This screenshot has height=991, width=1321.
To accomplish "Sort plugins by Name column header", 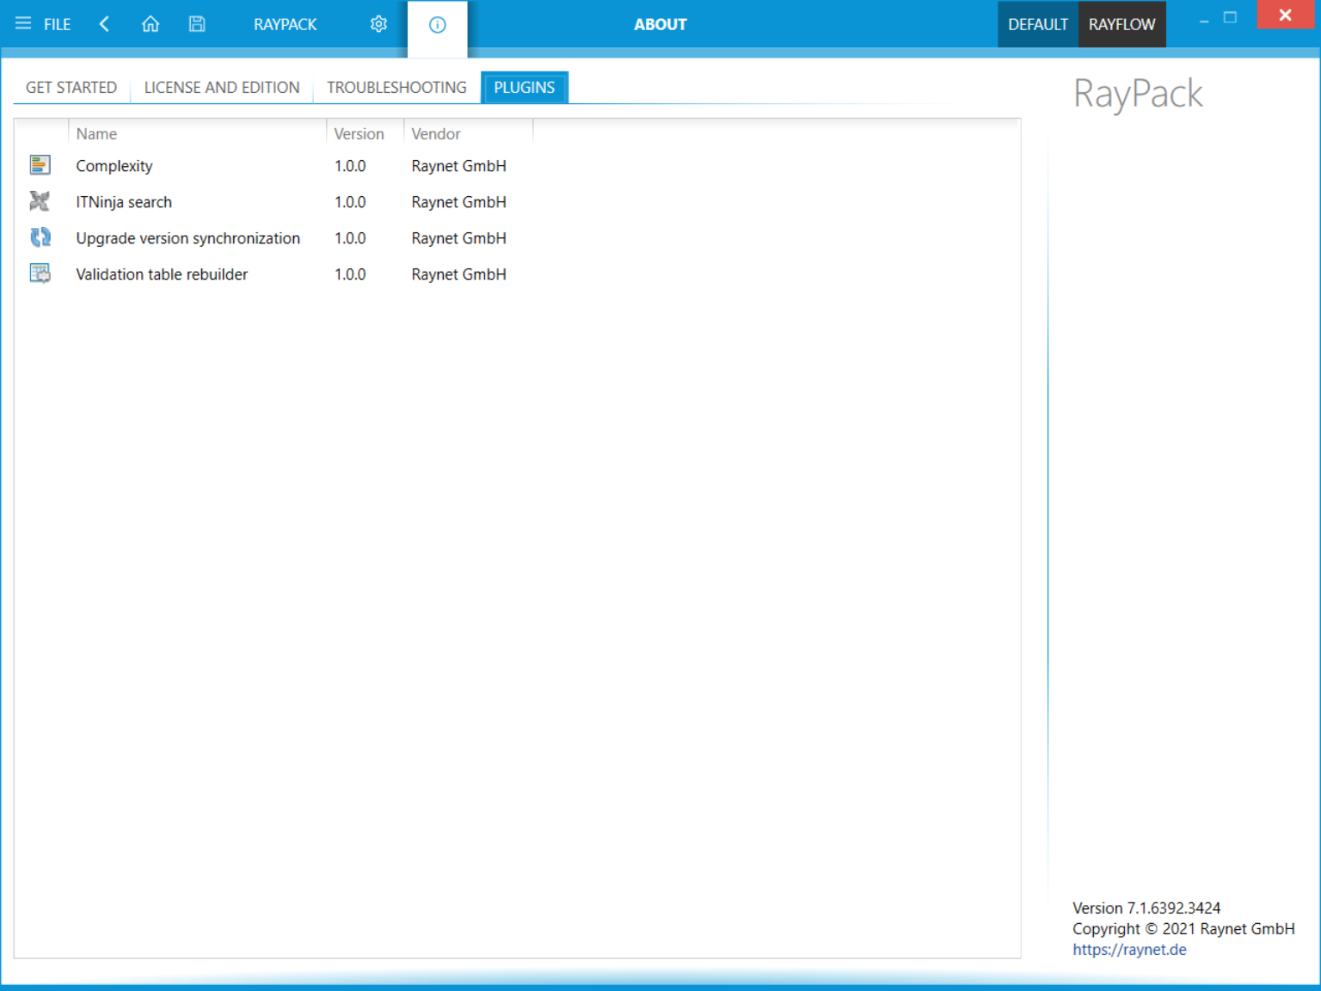I will click(96, 134).
